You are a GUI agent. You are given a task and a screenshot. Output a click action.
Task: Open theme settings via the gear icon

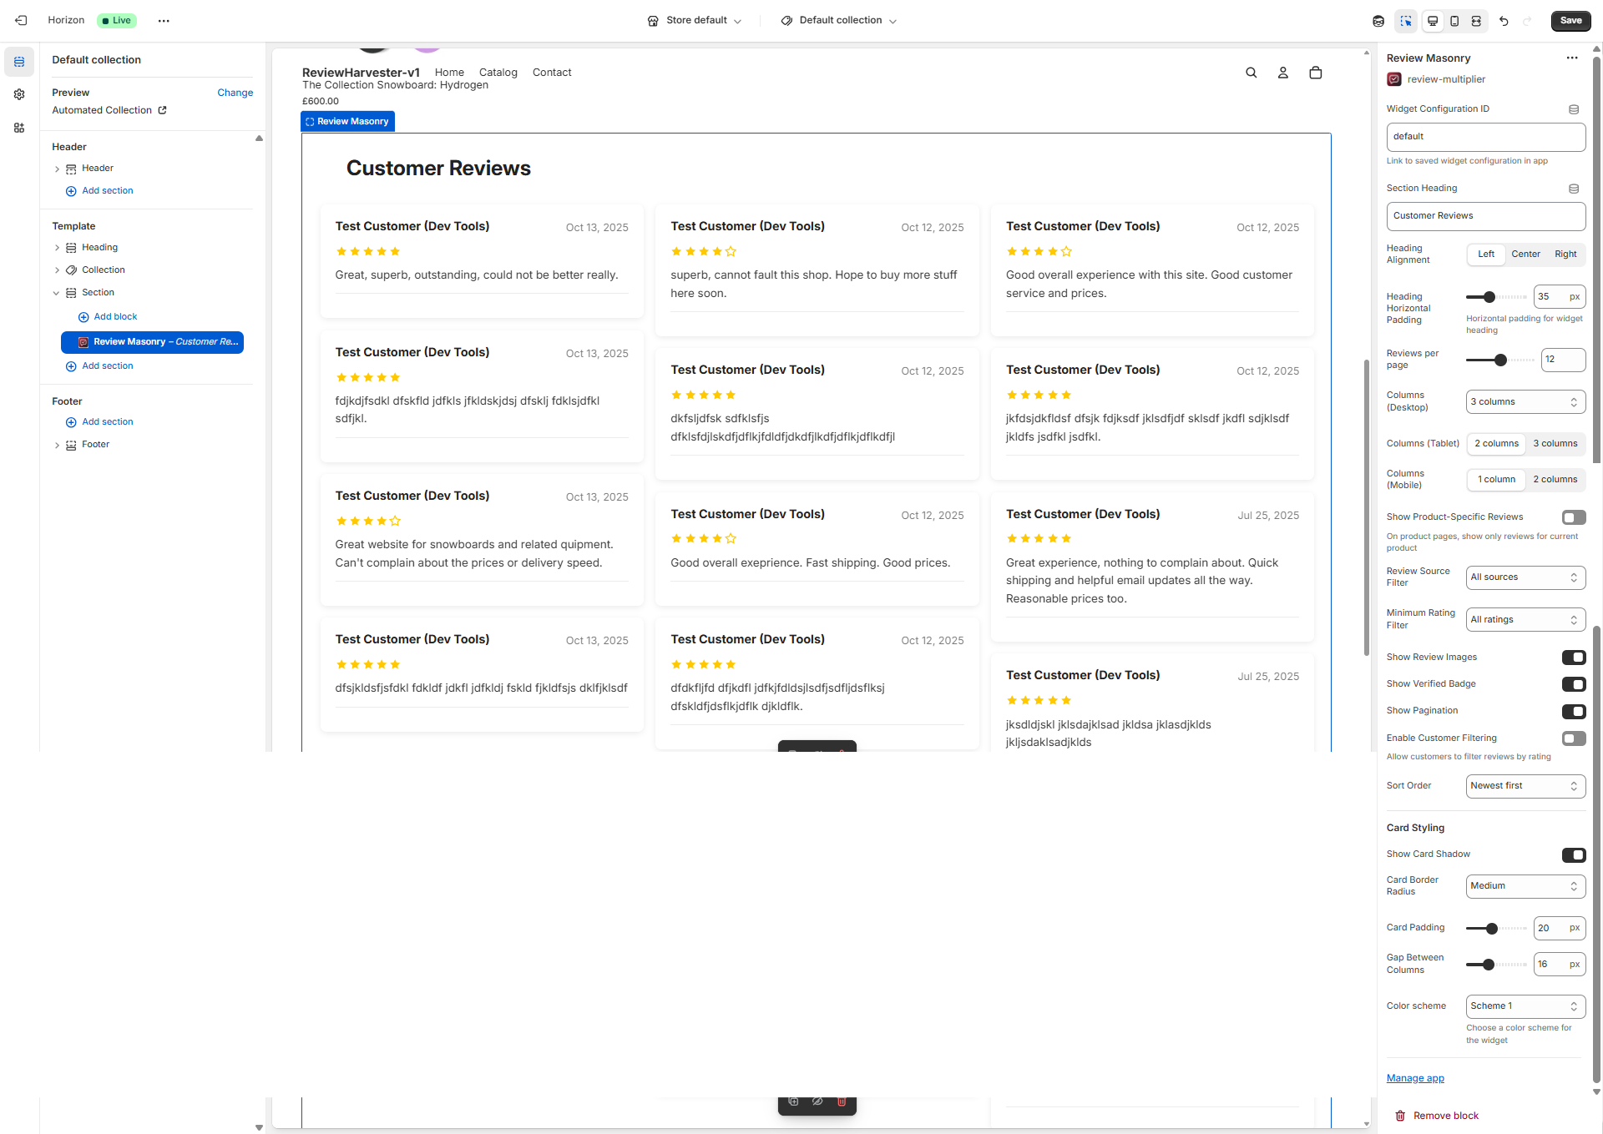tap(18, 94)
